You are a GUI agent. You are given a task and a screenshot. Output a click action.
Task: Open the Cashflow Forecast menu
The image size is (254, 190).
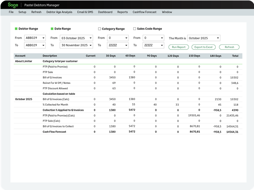[x=145, y=12]
